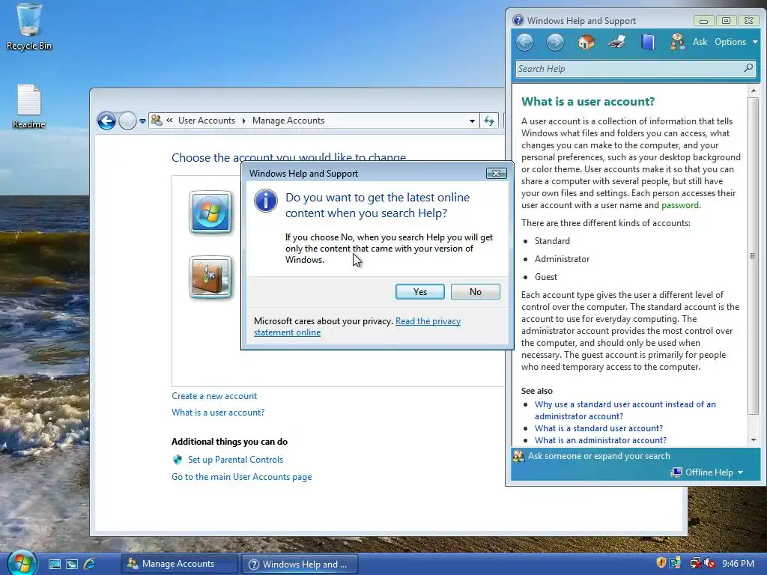Click the 9:46 PM clock
The width and height of the screenshot is (767, 575).
tap(738, 564)
